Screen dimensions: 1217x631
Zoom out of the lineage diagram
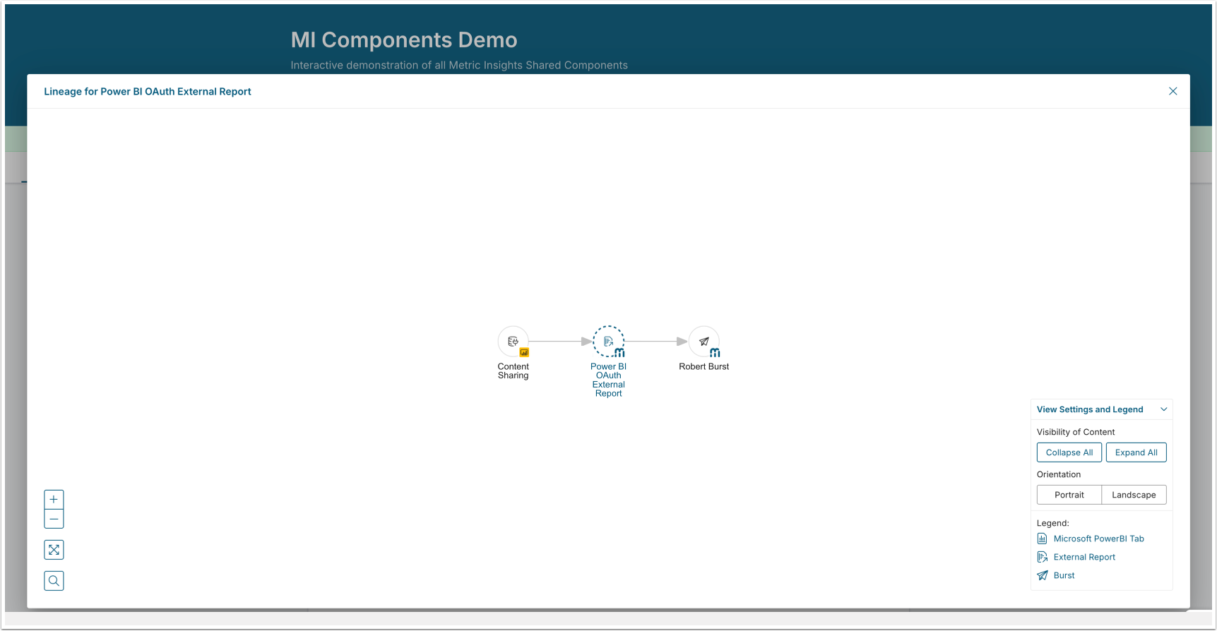tap(54, 519)
